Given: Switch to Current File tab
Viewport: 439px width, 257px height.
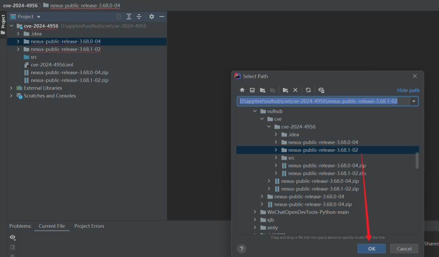Looking at the screenshot, I should pyautogui.click(x=52, y=226).
